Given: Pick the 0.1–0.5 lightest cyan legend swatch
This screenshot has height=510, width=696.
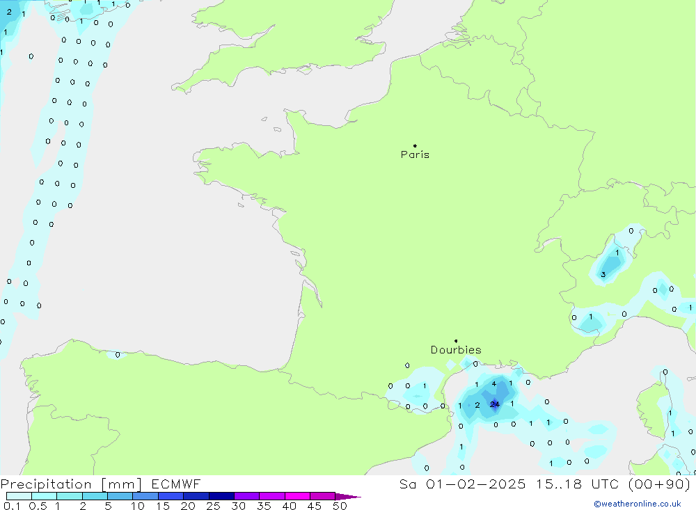Looking at the screenshot, I should click(19, 496).
